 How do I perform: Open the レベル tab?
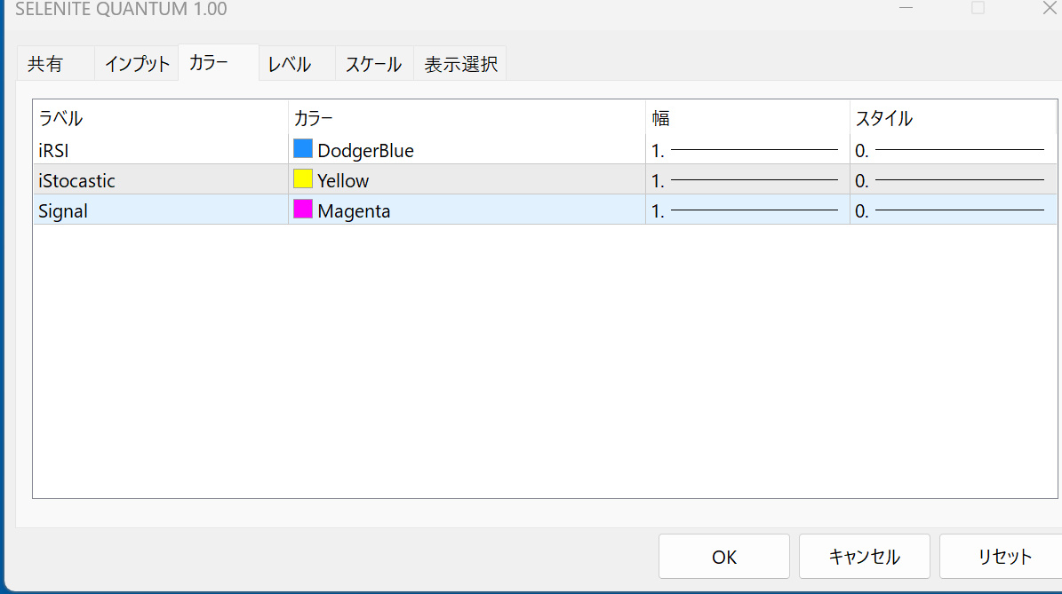290,64
